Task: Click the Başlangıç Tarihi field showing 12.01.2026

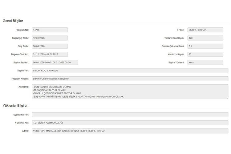Action: (x=50, y=38)
